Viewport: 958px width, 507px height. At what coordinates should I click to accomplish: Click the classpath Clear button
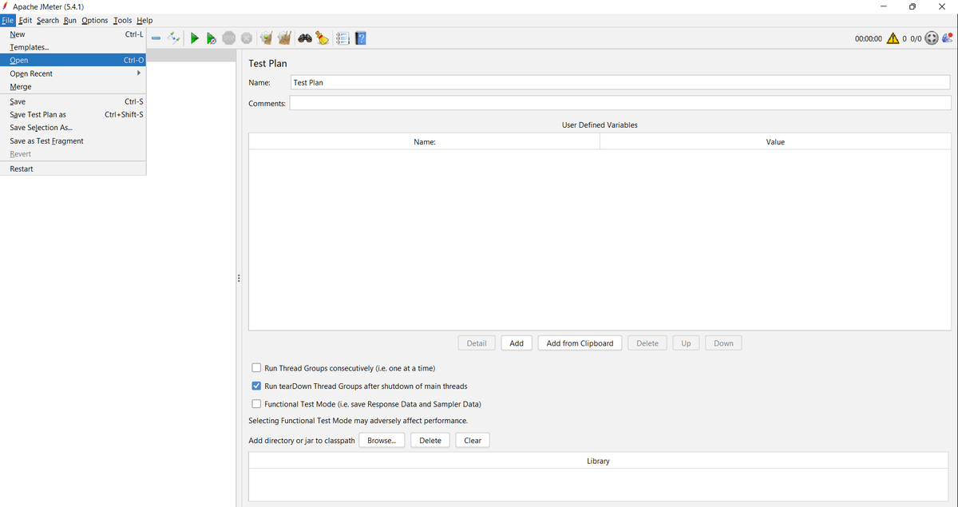pyautogui.click(x=473, y=440)
